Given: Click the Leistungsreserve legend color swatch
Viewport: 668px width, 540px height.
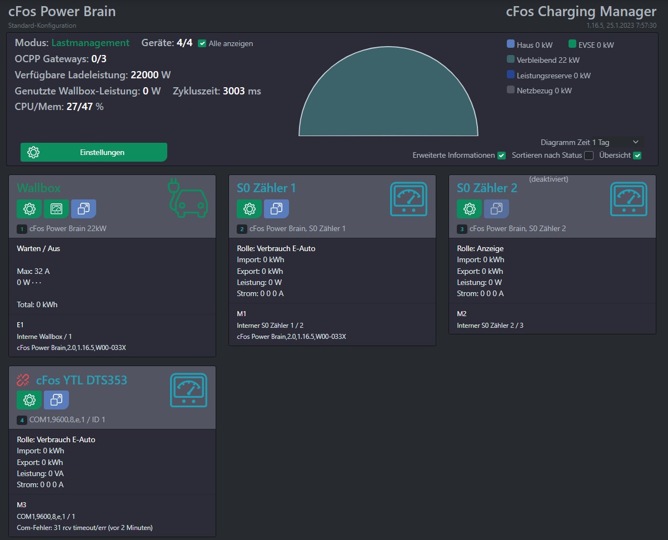Looking at the screenshot, I should click(511, 74).
